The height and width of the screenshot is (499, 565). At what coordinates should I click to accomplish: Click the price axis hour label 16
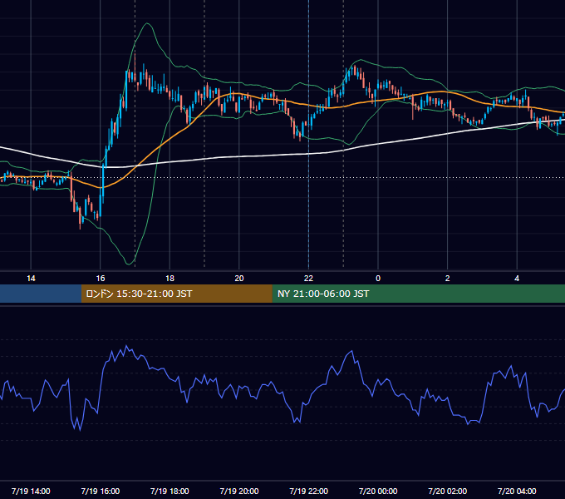point(101,279)
